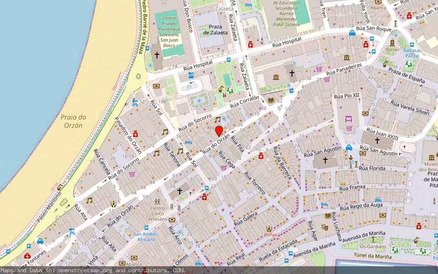Viewport: 438px width, 274px height.
Task: Click the bank icon near Rúa Sol
Action: [x=156, y=86]
